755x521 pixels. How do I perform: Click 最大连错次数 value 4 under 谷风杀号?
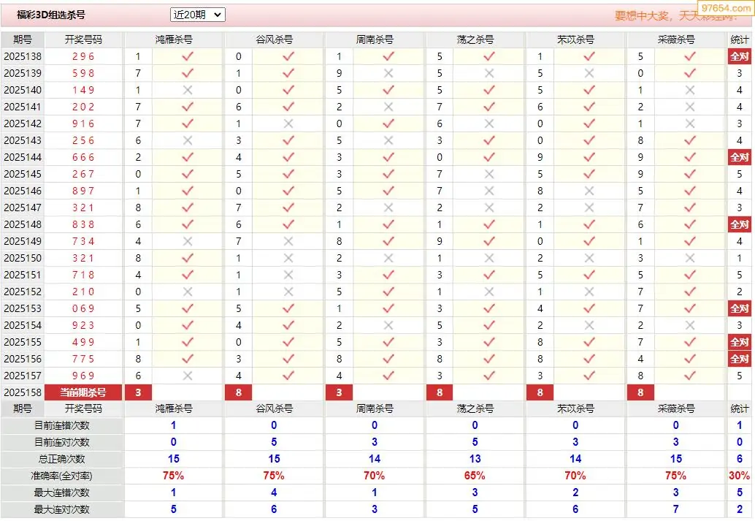click(274, 493)
